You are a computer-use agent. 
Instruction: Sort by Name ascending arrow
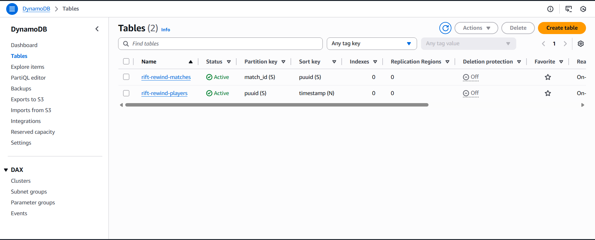[191, 62]
